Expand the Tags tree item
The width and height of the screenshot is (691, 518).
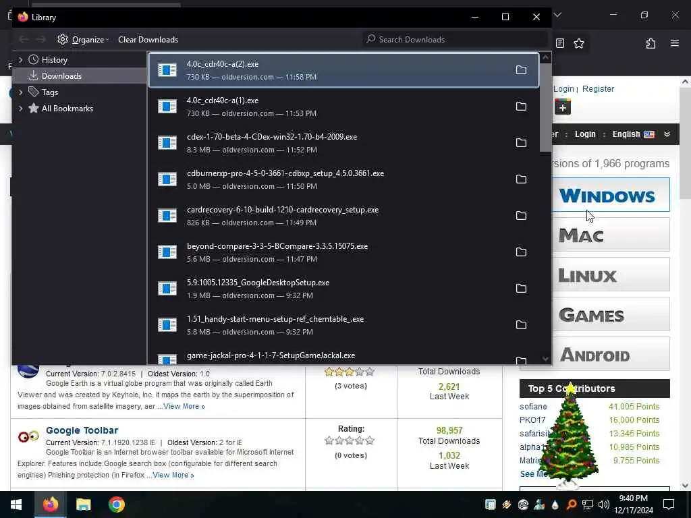click(x=20, y=92)
